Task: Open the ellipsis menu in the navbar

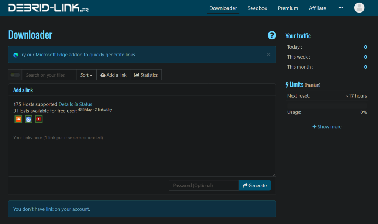Action: point(340,7)
